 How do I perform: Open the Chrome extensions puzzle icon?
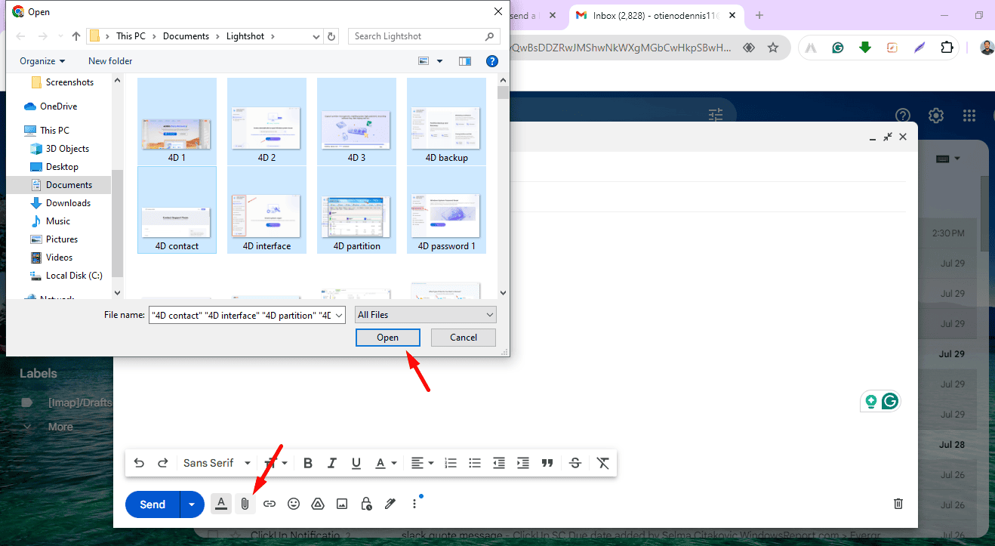pyautogui.click(x=947, y=48)
